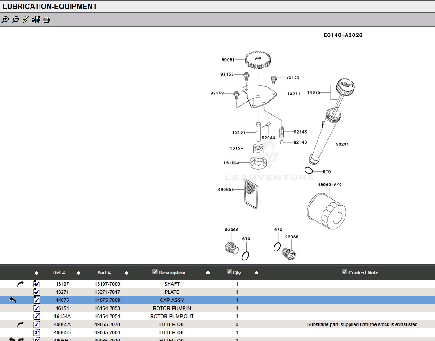Sort by the Ref # column arrows
Screen dimensions: 435x341
(x=78, y=273)
